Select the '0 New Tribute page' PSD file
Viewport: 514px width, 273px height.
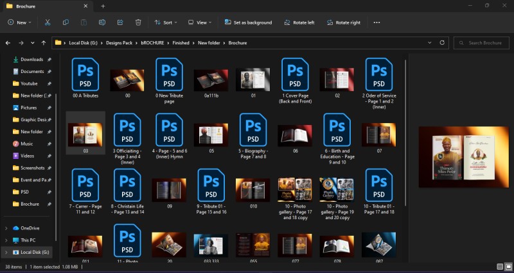169,81
